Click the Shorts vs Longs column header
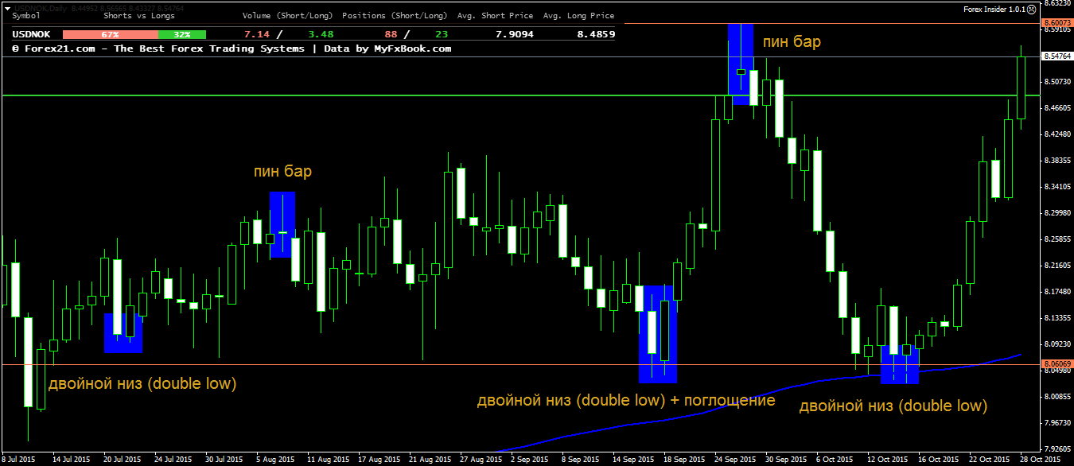The width and height of the screenshot is (1074, 466). (x=140, y=16)
